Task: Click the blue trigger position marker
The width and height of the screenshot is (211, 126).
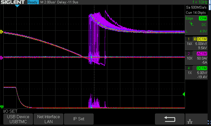Action: point(17,6)
